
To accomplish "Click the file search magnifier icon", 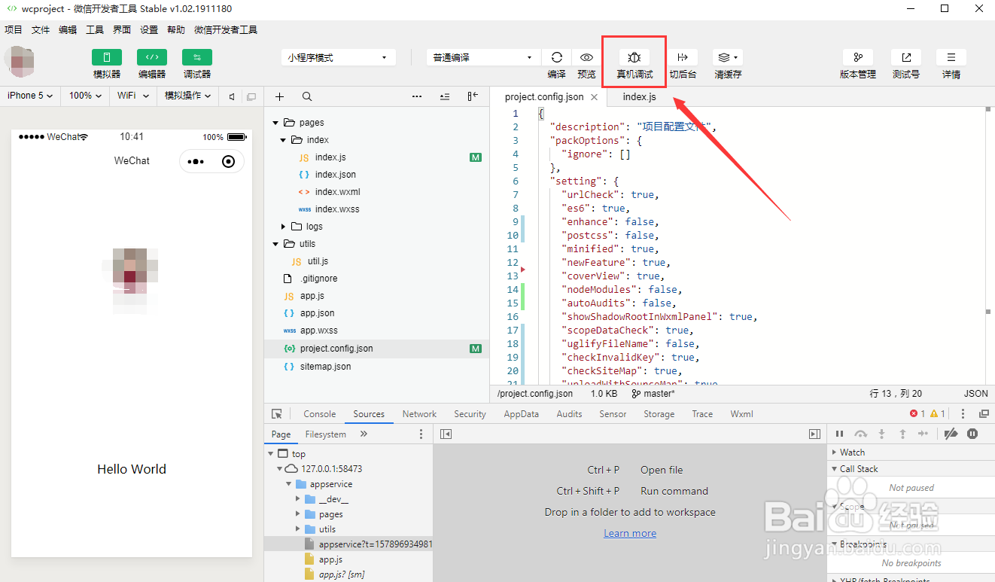I will tap(307, 96).
